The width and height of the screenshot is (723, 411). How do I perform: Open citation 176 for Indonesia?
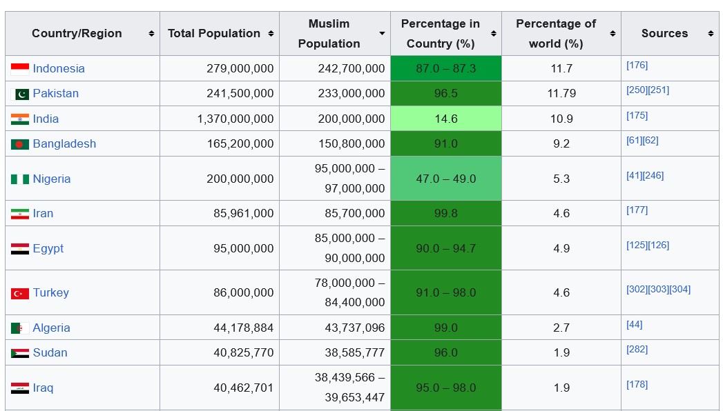tap(637, 66)
